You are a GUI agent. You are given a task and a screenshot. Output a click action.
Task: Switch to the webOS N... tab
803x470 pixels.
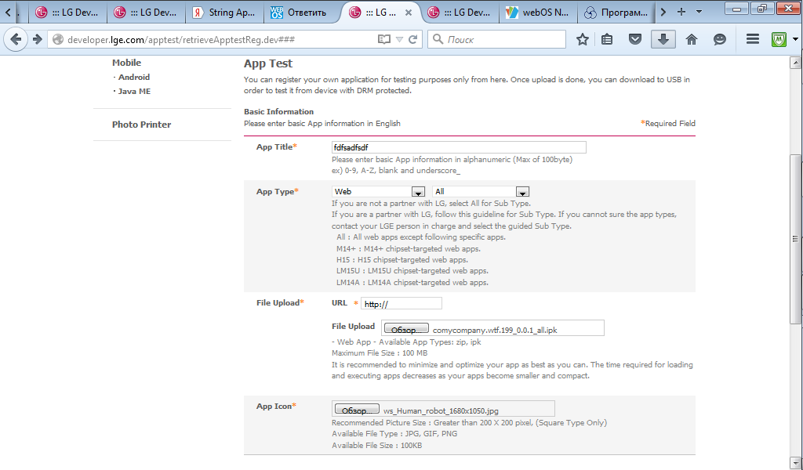537,13
